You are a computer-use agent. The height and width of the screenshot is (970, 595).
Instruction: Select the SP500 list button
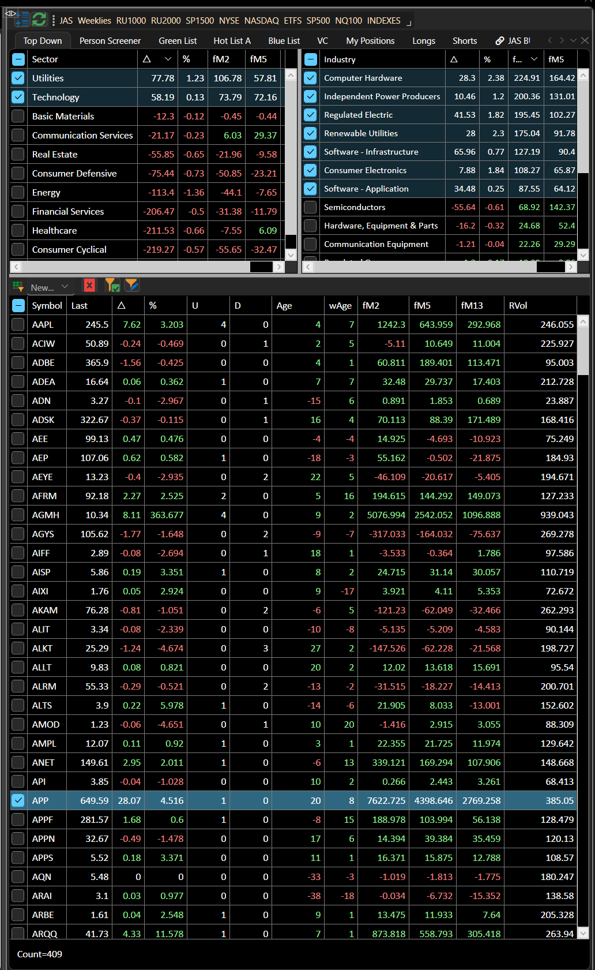pos(318,21)
